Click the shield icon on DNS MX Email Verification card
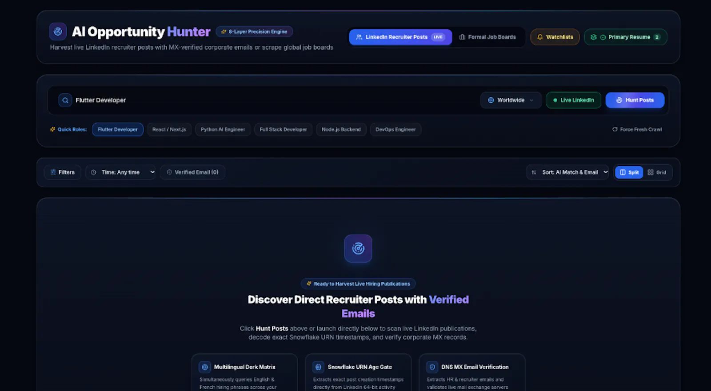The image size is (711, 391). [x=432, y=367]
